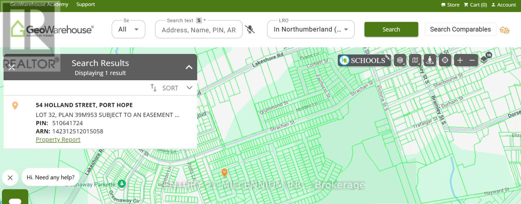Open the map view type selector

415,60
